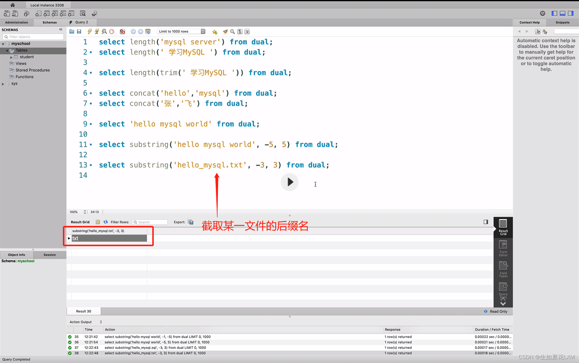This screenshot has height=363, width=579.
Task: Click the Limit to 1000 rows dropdown
Action: click(180, 31)
